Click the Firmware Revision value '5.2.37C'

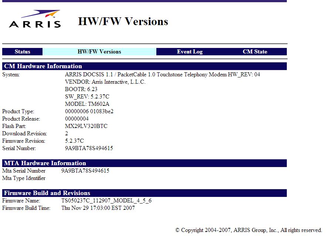point(74,141)
